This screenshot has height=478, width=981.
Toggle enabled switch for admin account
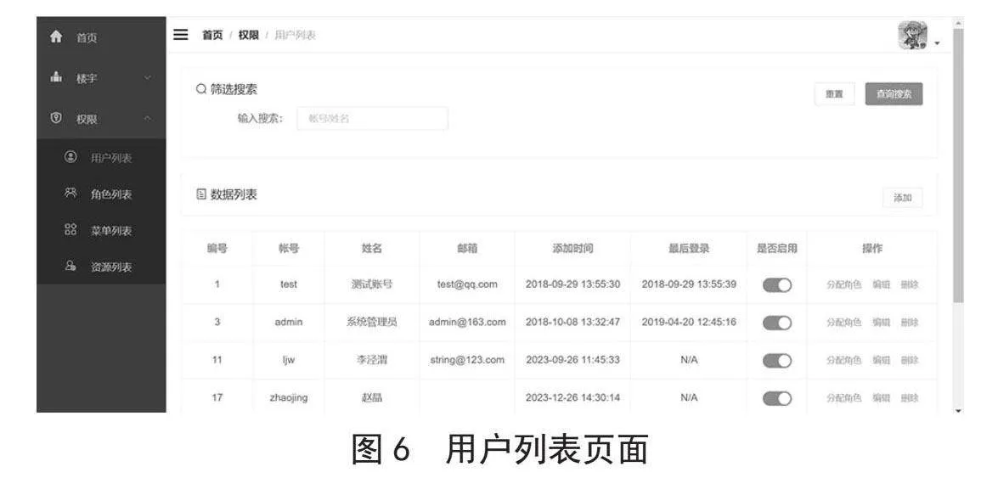(x=777, y=323)
